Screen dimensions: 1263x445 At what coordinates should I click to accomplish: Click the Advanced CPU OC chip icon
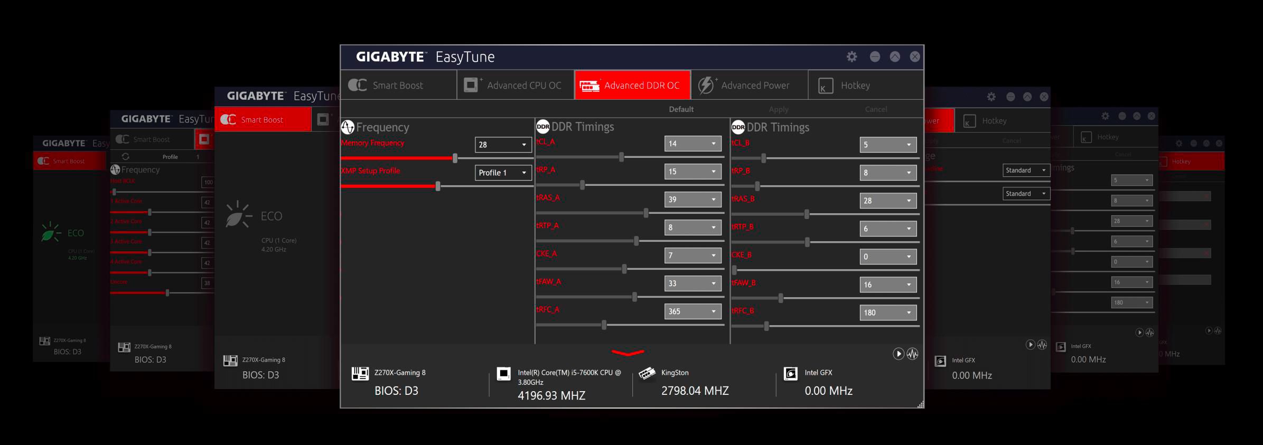472,84
